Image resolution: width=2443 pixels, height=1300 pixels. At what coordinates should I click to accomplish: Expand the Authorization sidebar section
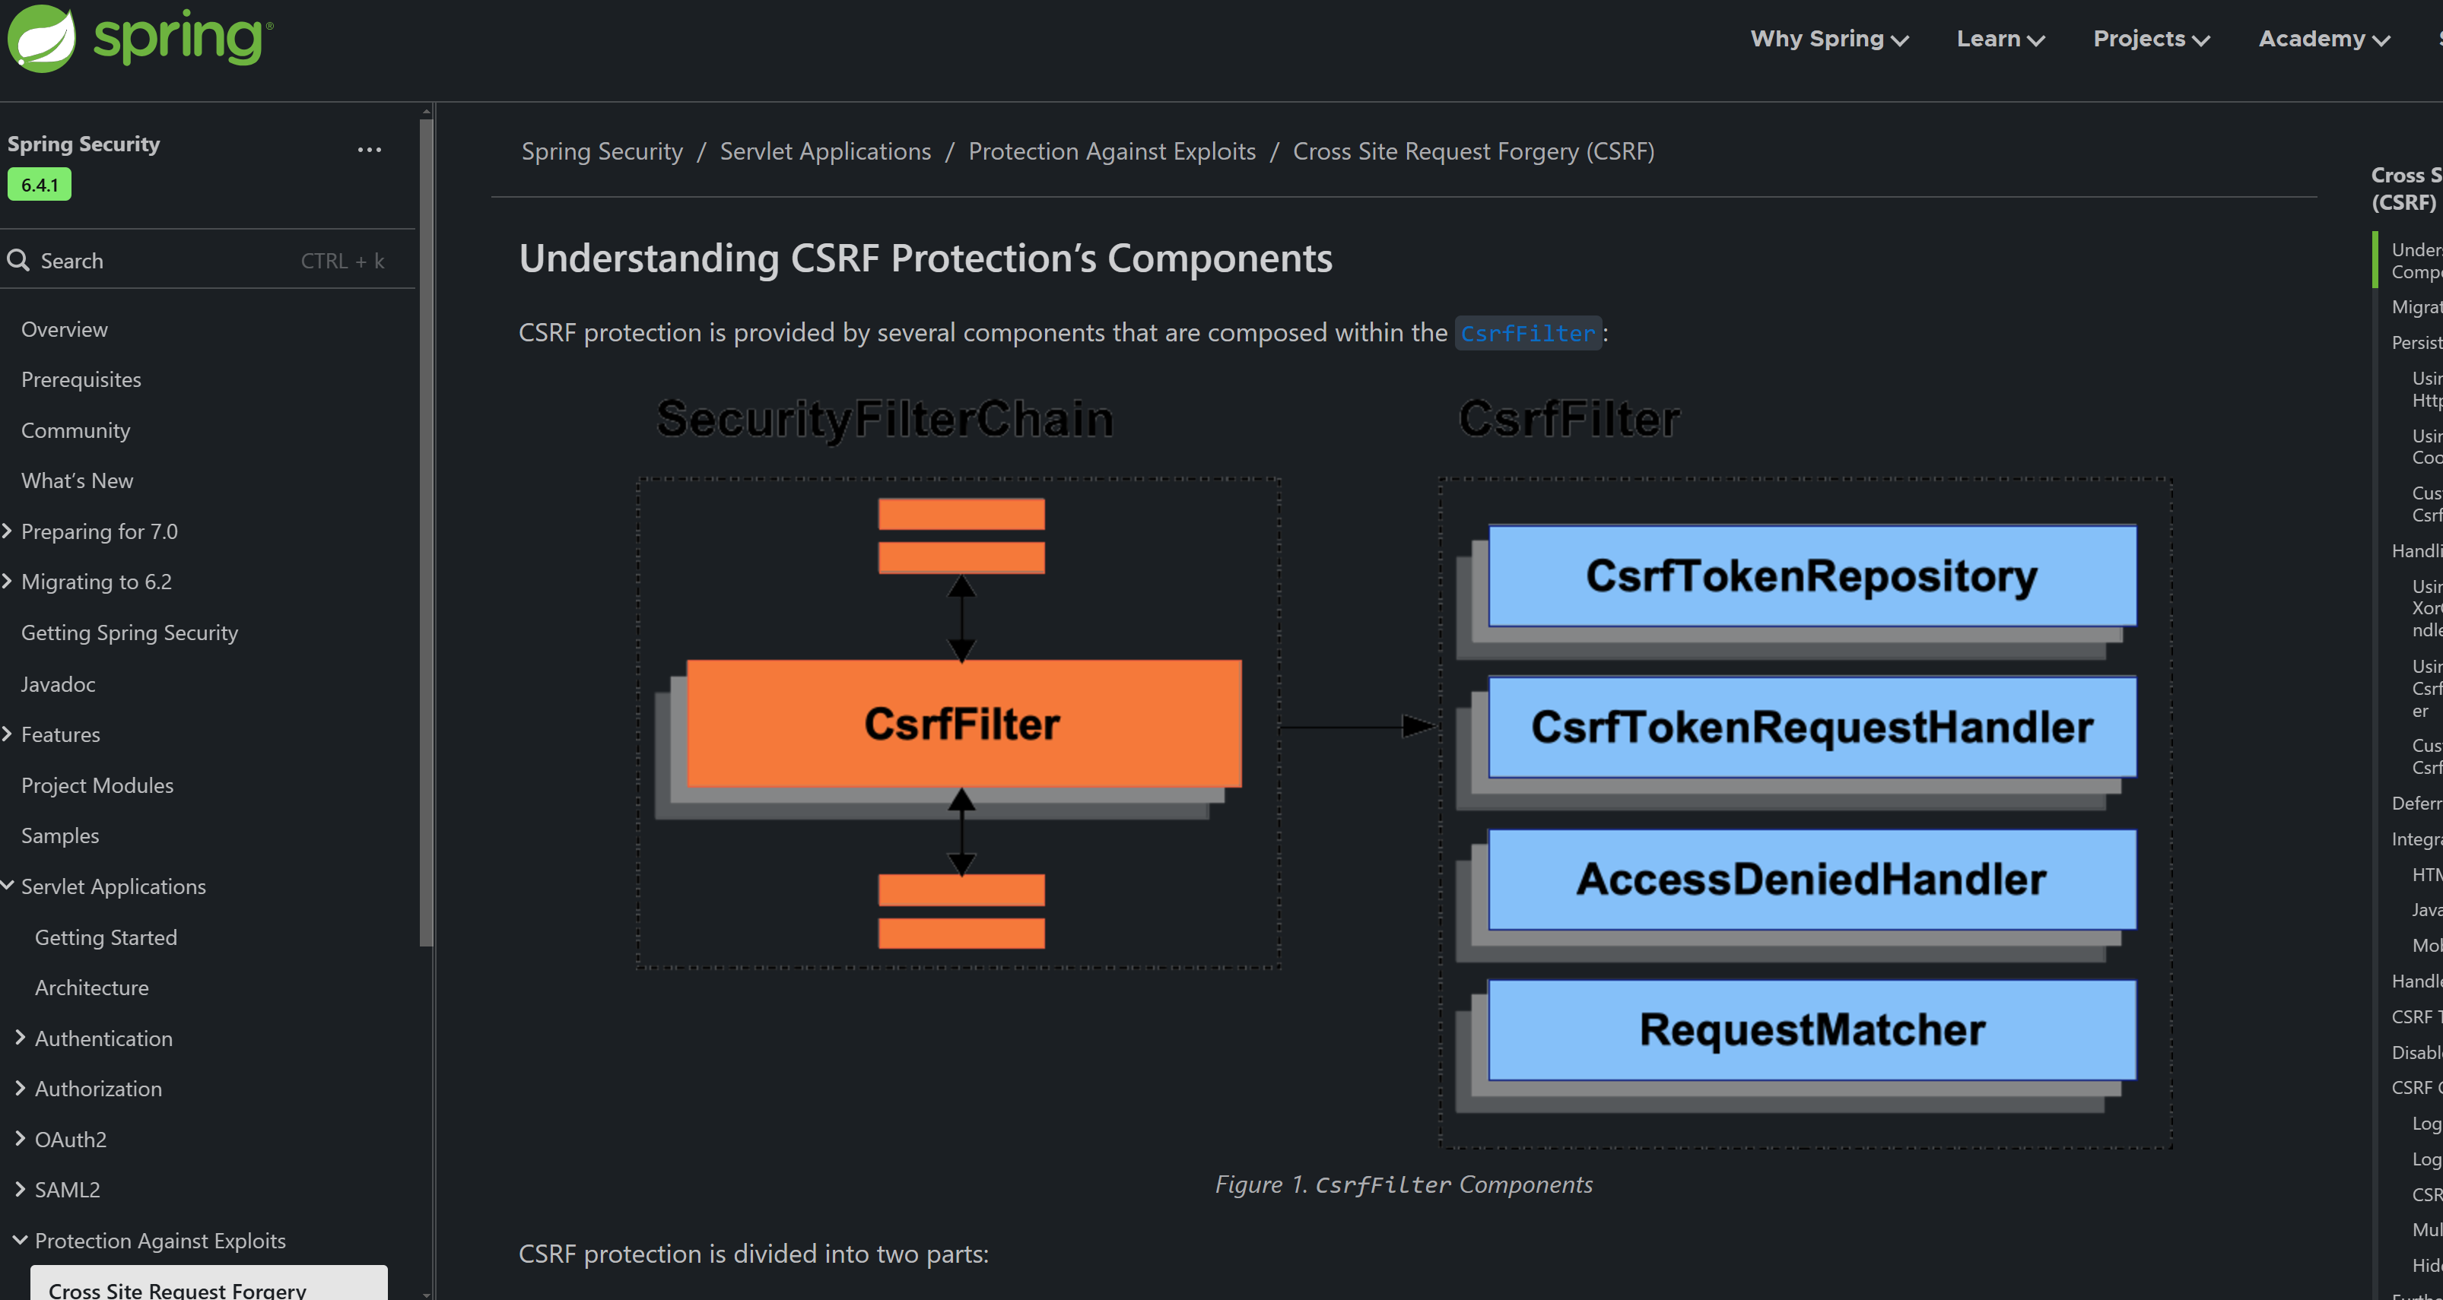coord(22,1088)
